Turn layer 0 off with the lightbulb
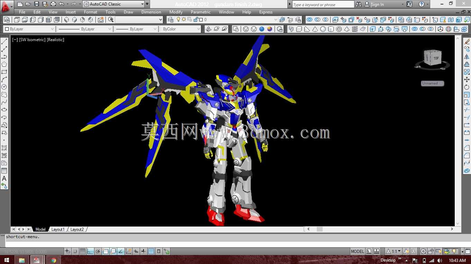471x264 pixels. click(x=178, y=20)
